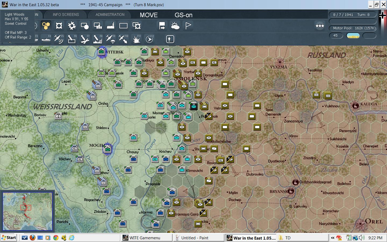Viewport: 387px width, 242px height.
Task: Select the F10 air transfer mode
Action: click(123, 39)
